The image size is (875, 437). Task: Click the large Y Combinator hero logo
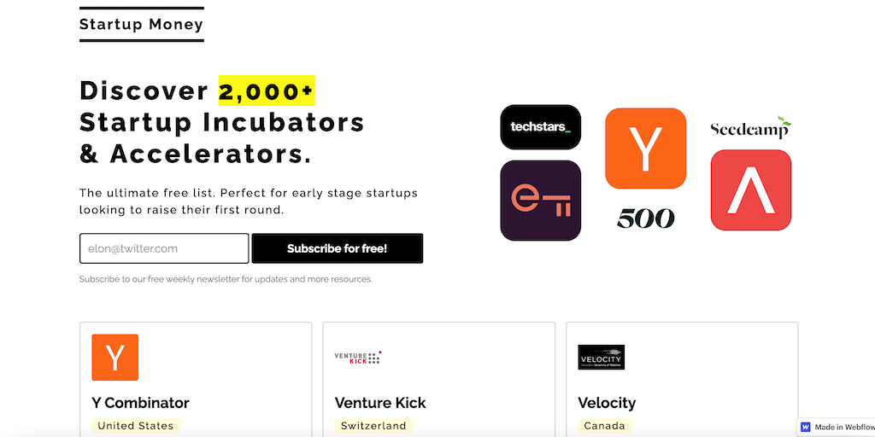click(645, 149)
